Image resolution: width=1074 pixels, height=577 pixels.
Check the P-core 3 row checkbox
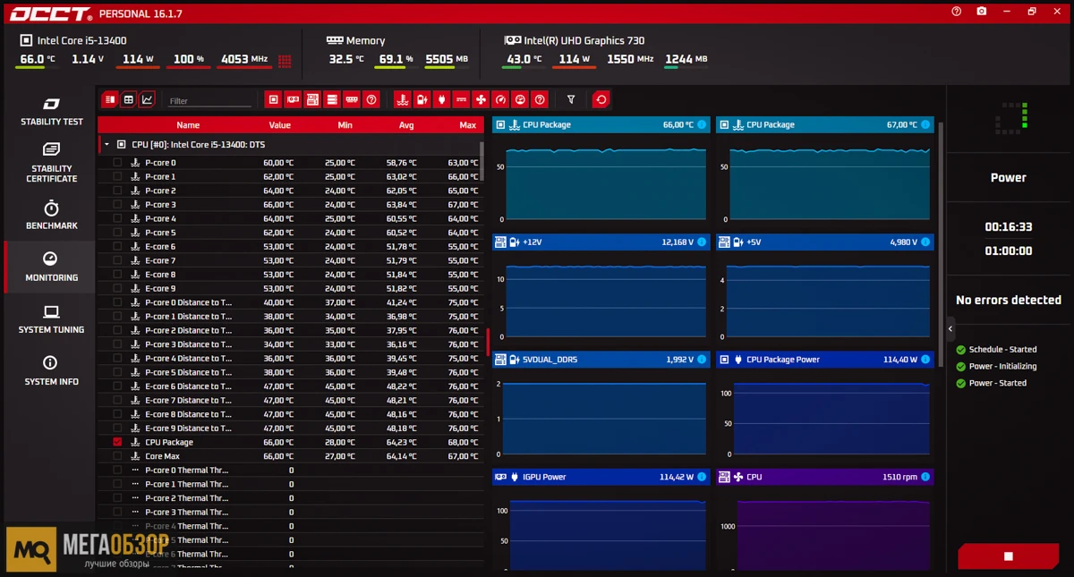[117, 205]
